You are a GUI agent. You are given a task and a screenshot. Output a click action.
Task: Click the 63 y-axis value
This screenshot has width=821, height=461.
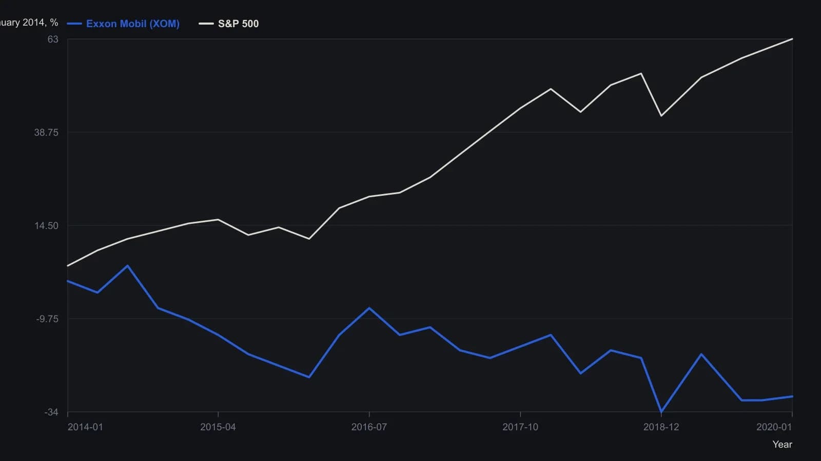[53, 39]
